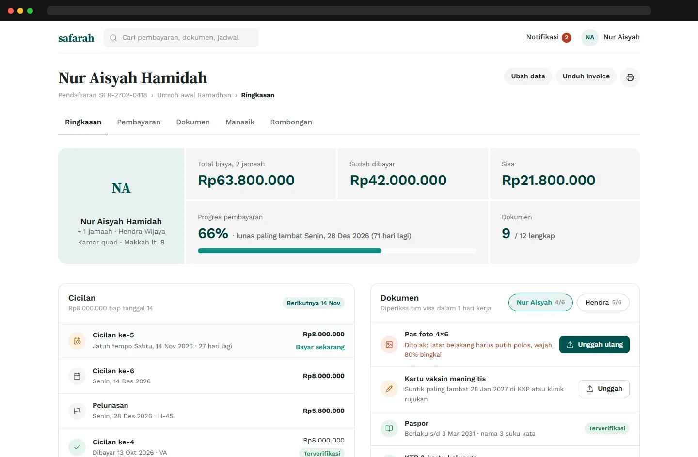Open the Notifikasi badge
The height and width of the screenshot is (457, 698).
click(549, 37)
